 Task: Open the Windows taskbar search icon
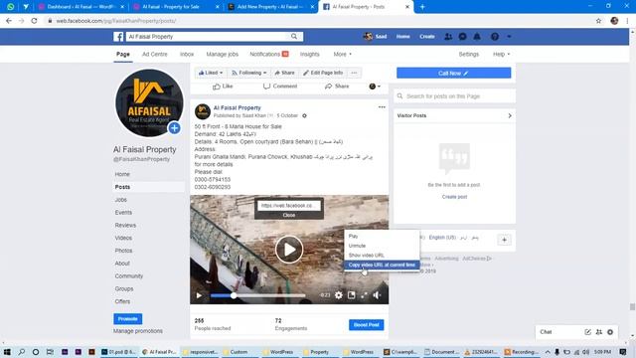[22, 352]
